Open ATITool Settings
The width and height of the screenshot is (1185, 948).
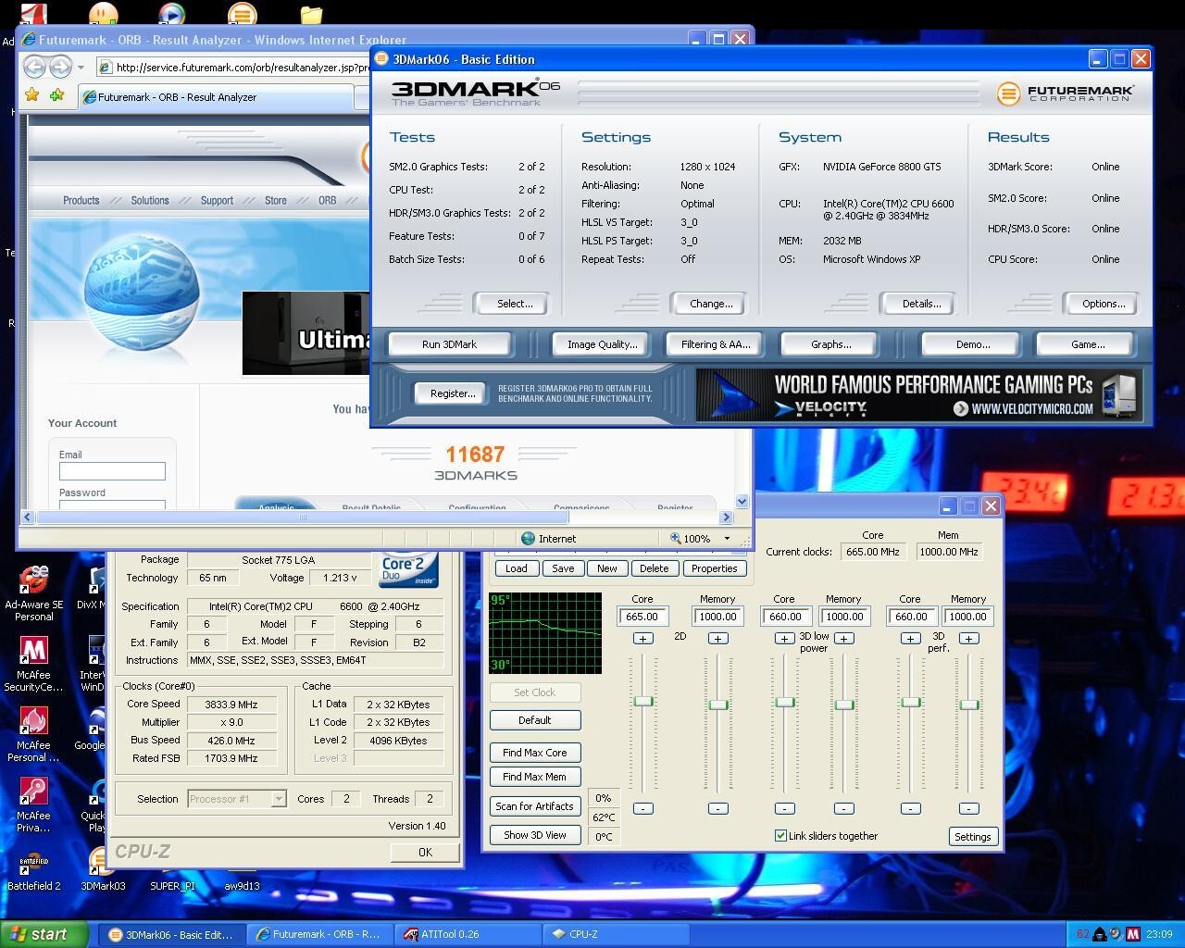pyautogui.click(x=972, y=837)
